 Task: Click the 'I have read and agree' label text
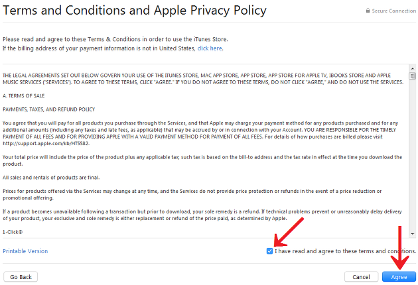[x=346, y=251]
